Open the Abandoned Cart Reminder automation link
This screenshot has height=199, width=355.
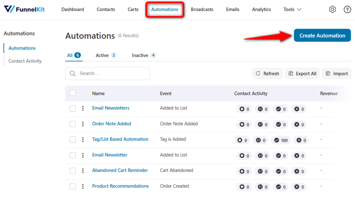120,170
